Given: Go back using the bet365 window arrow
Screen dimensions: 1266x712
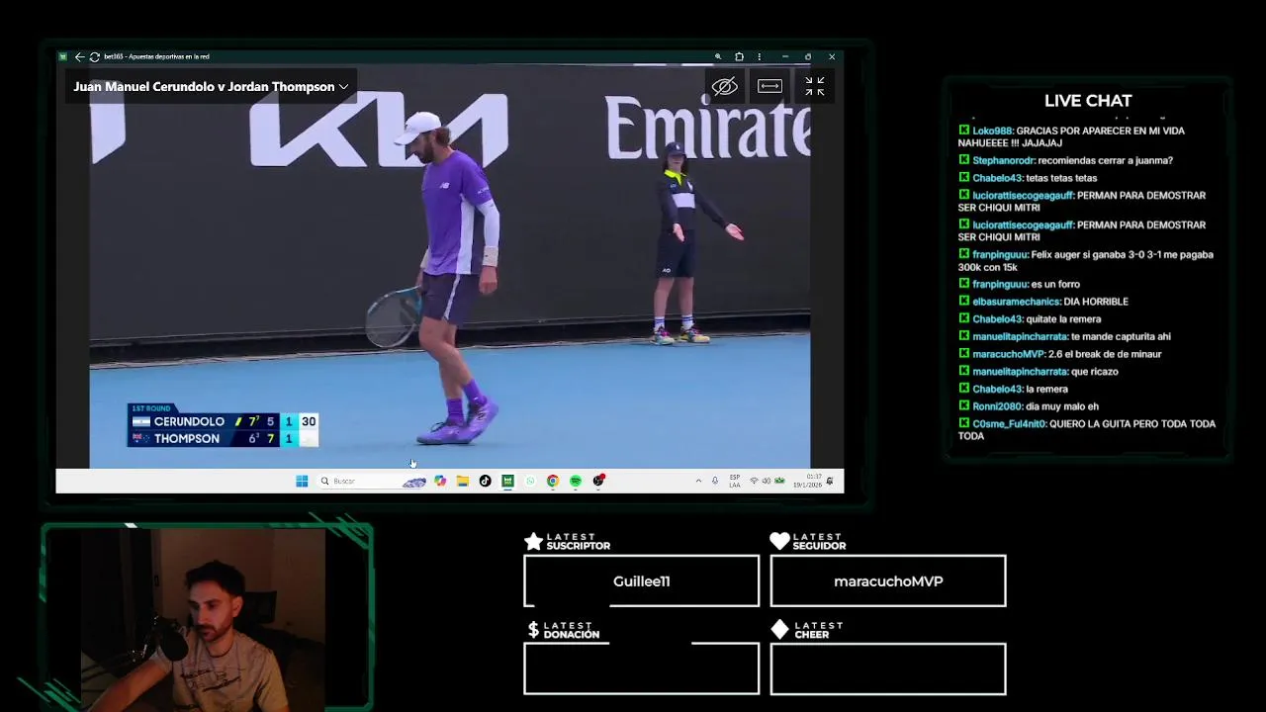Looking at the screenshot, I should click(79, 57).
